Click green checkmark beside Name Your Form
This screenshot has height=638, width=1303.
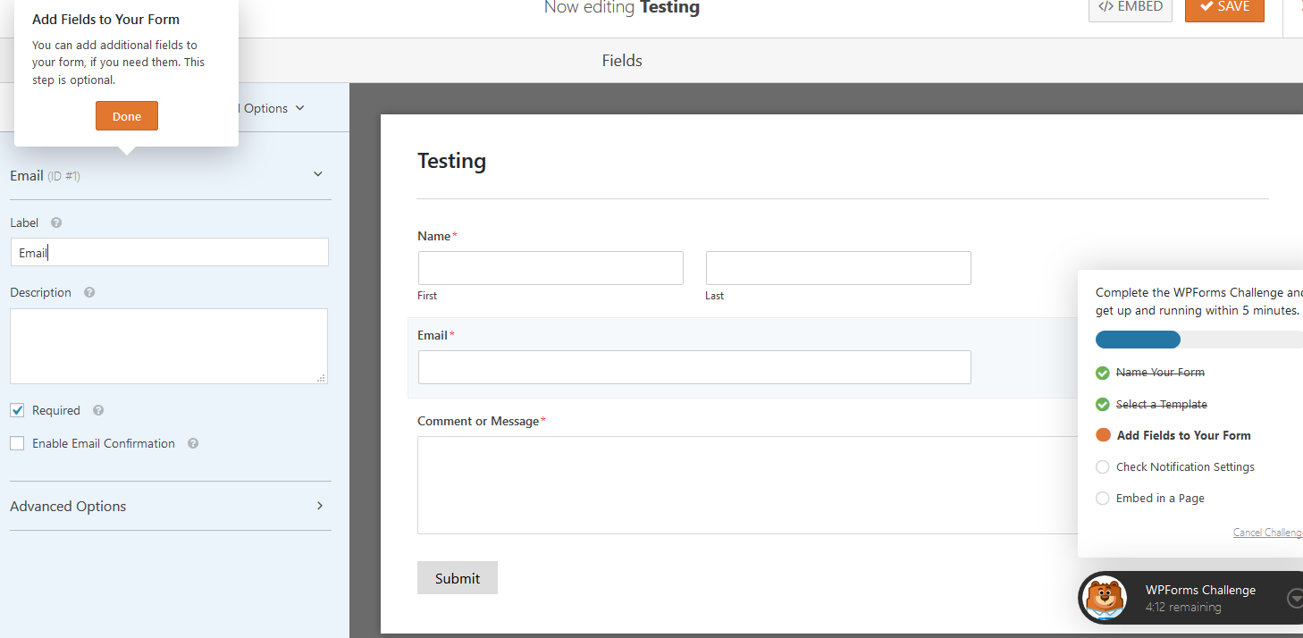pos(1103,373)
